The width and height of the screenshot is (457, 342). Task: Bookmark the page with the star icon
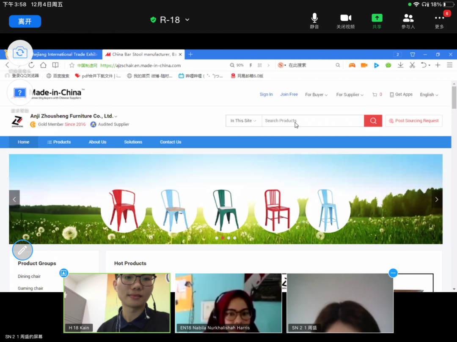[72, 65]
